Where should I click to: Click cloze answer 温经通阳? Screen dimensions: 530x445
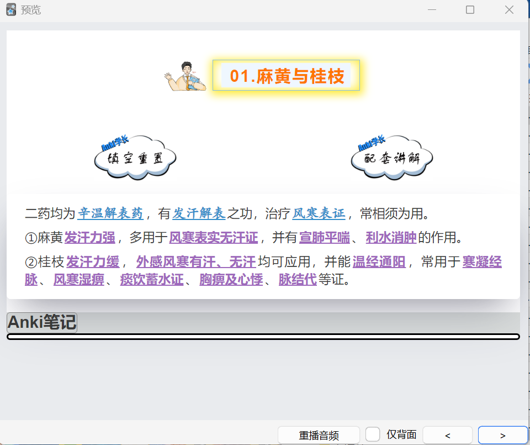click(x=379, y=262)
